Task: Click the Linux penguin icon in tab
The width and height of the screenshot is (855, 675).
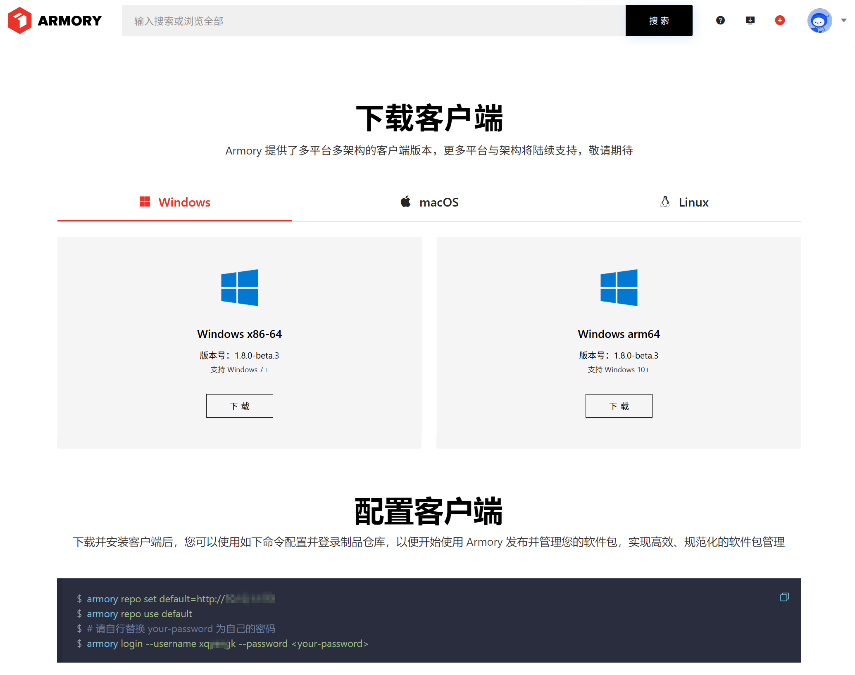Action: click(x=665, y=202)
